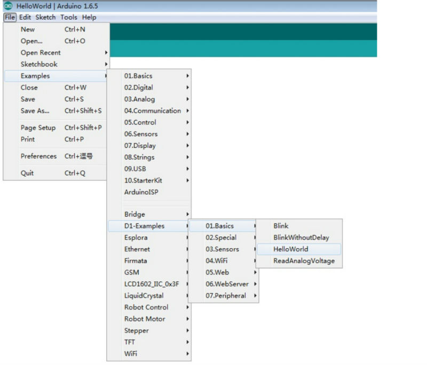Choose ReadAnalogVoltage from the Basics submenu
This screenshot has width=427, height=365.
[x=304, y=261]
